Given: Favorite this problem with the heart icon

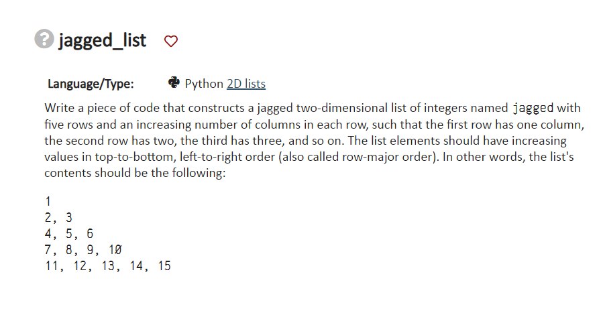Looking at the screenshot, I should (171, 41).
